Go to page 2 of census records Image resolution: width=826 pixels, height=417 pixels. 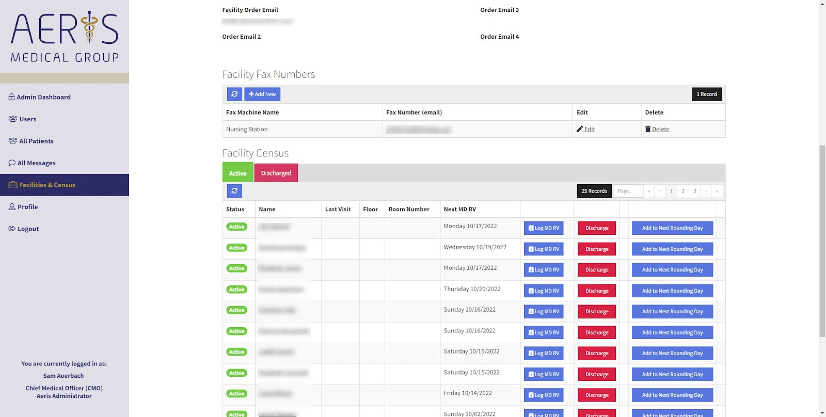[683, 191]
